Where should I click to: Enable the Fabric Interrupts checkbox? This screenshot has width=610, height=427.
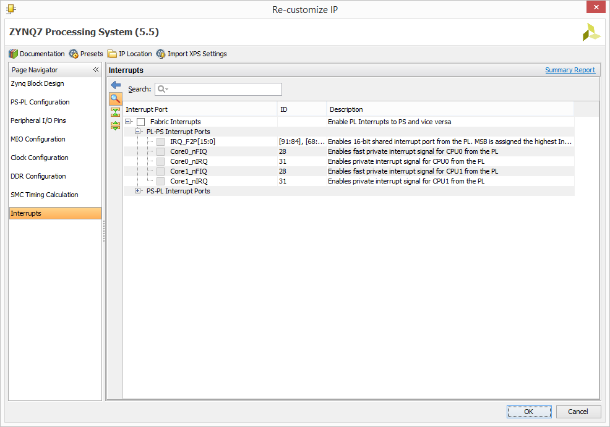(x=141, y=122)
